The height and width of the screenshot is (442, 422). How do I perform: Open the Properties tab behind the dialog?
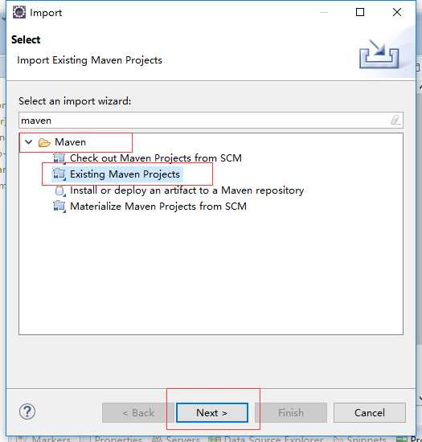pyautogui.click(x=111, y=439)
